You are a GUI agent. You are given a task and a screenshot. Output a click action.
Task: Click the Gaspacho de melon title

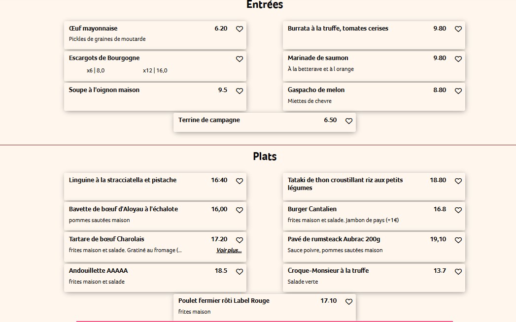316,90
